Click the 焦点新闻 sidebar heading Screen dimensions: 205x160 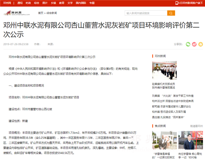pyautogui.click(x=160, y=126)
